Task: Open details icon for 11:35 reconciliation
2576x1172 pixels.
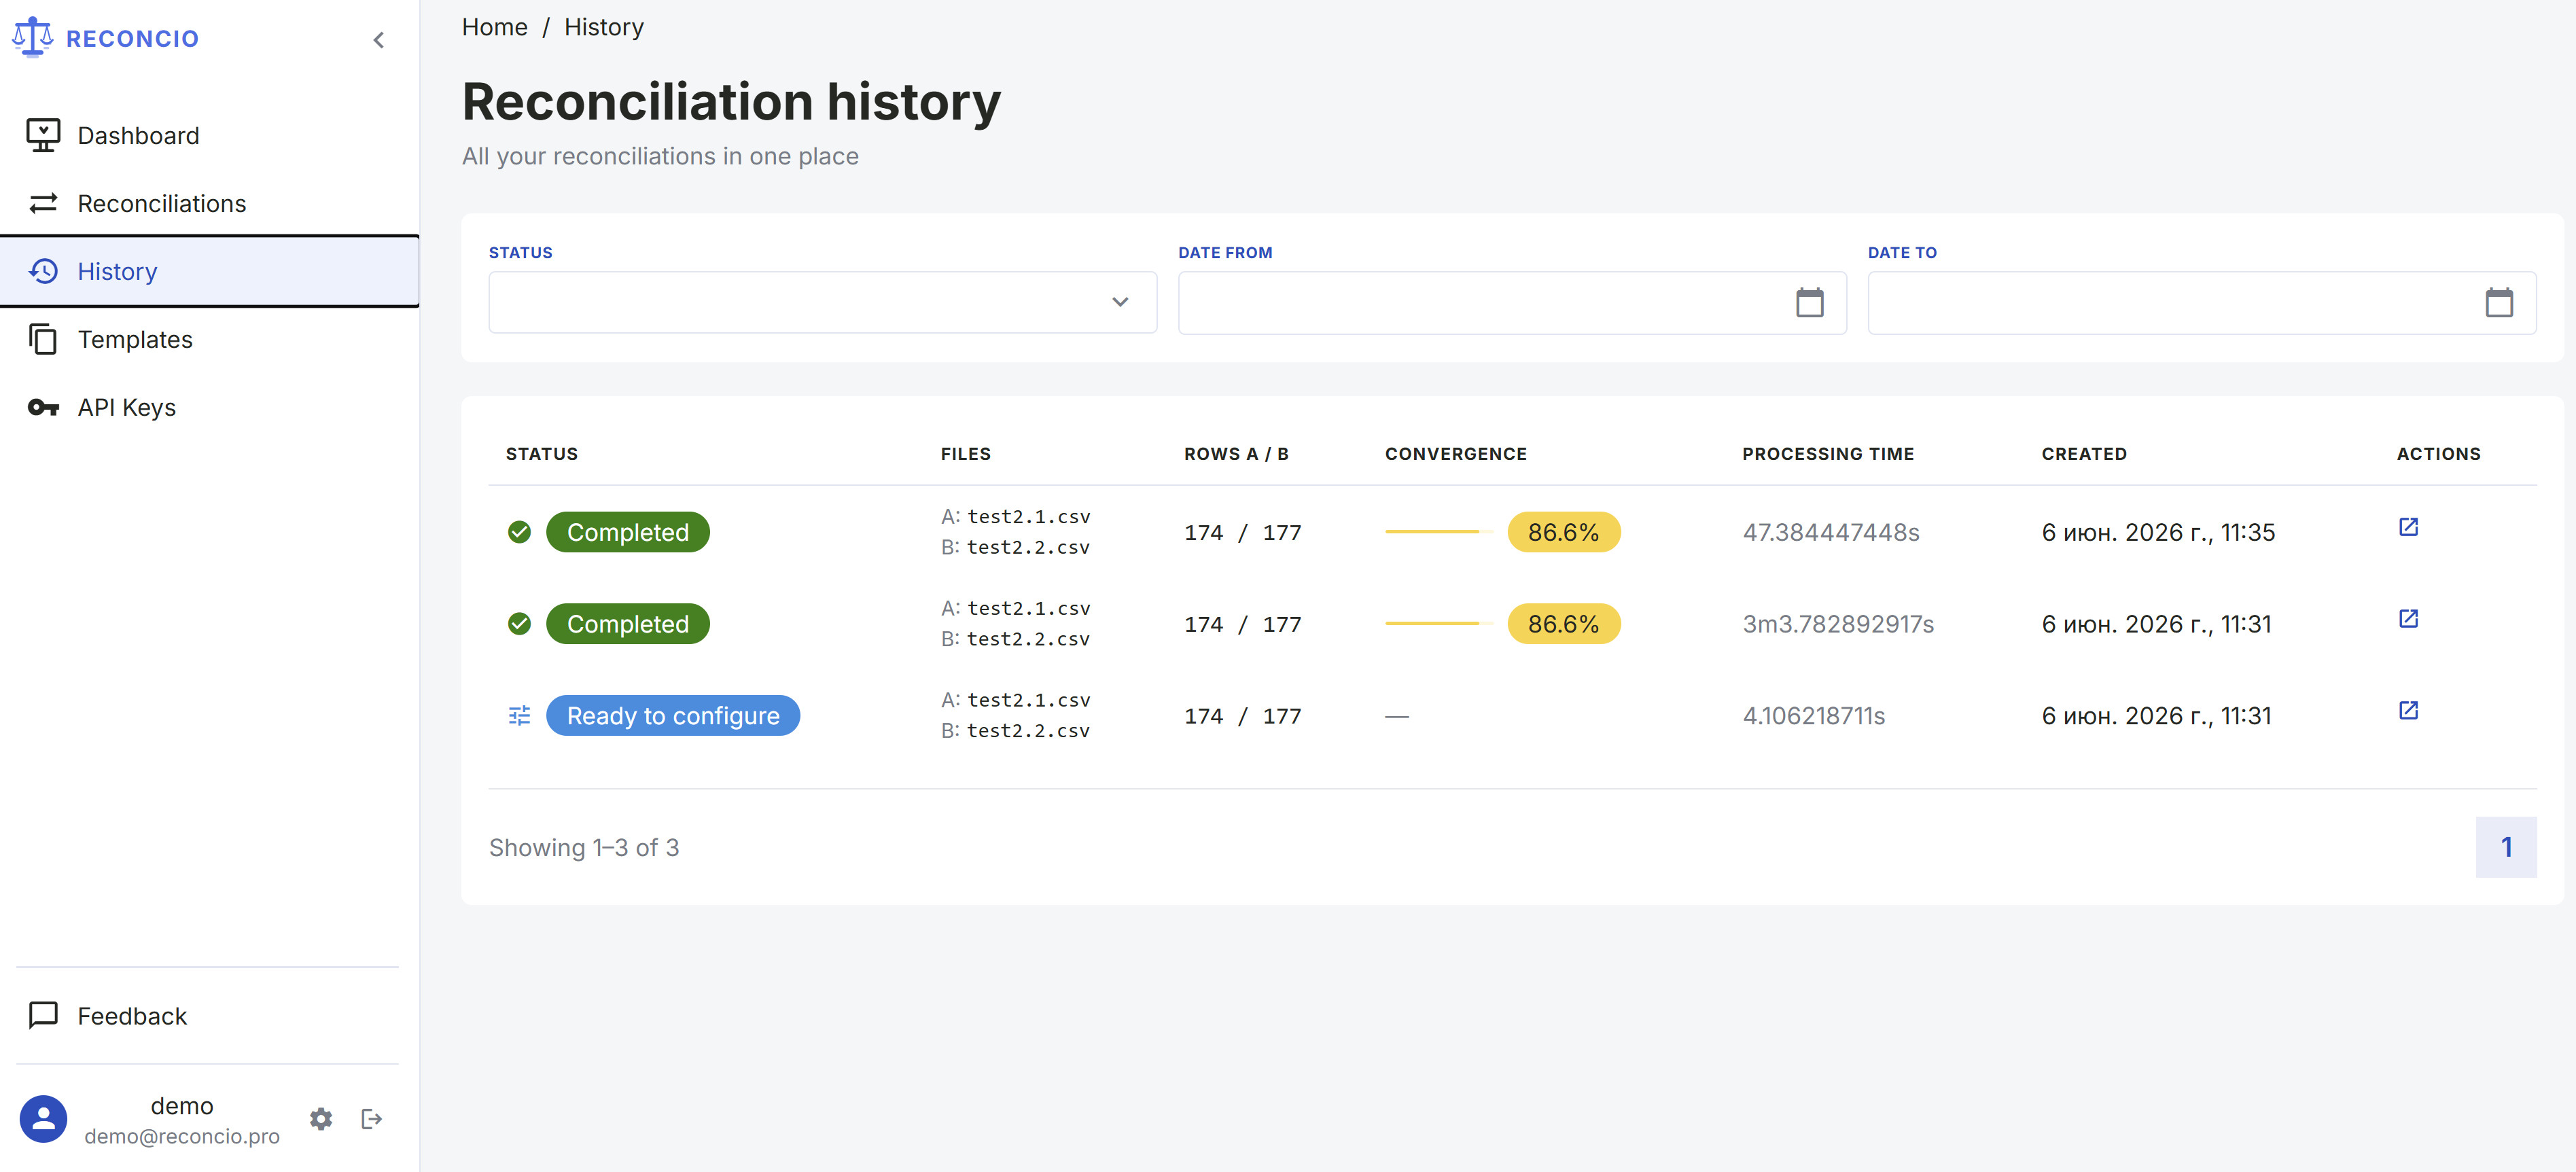Action: (2408, 527)
